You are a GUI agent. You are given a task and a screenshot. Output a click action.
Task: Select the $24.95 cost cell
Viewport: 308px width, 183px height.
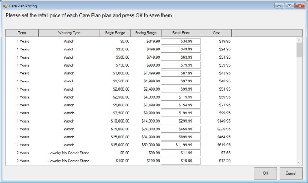[225, 49]
